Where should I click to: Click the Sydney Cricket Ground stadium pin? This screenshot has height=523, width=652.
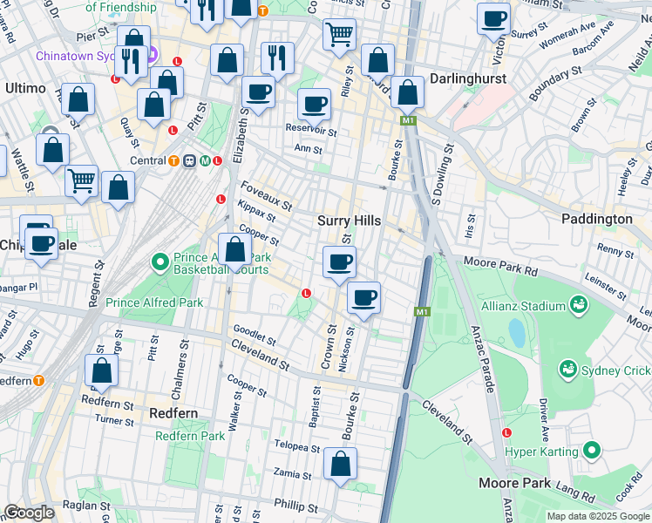point(568,370)
